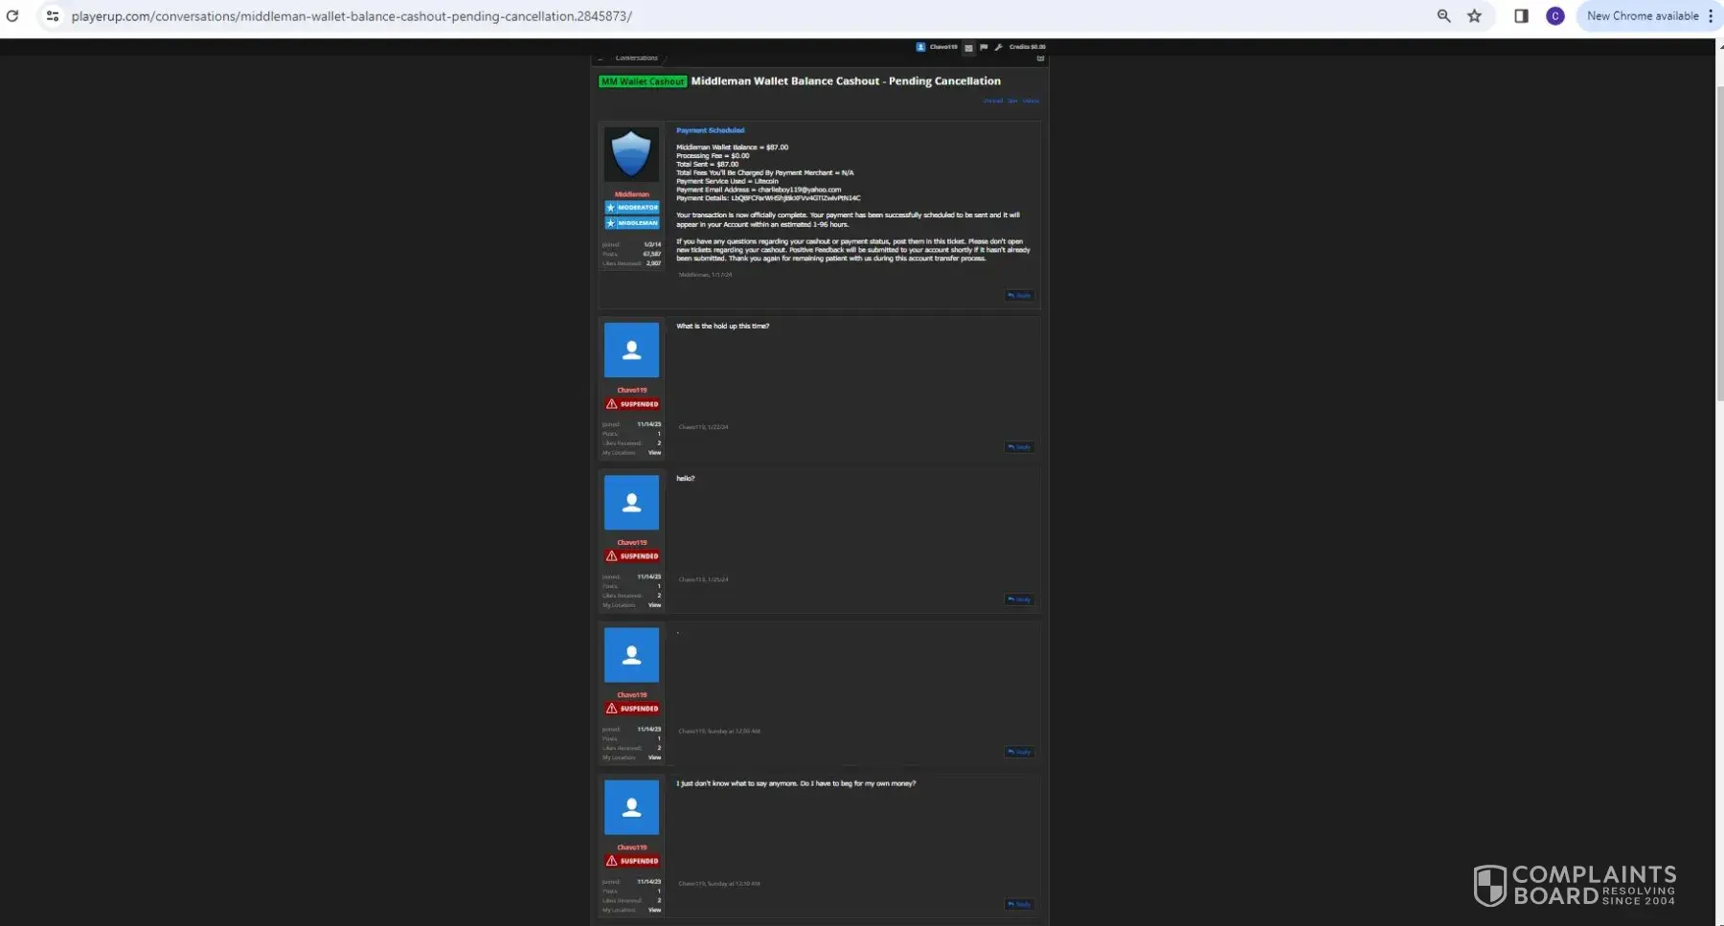Bookmark this page with the star icon
This screenshot has height=926, width=1724.
1475,16
